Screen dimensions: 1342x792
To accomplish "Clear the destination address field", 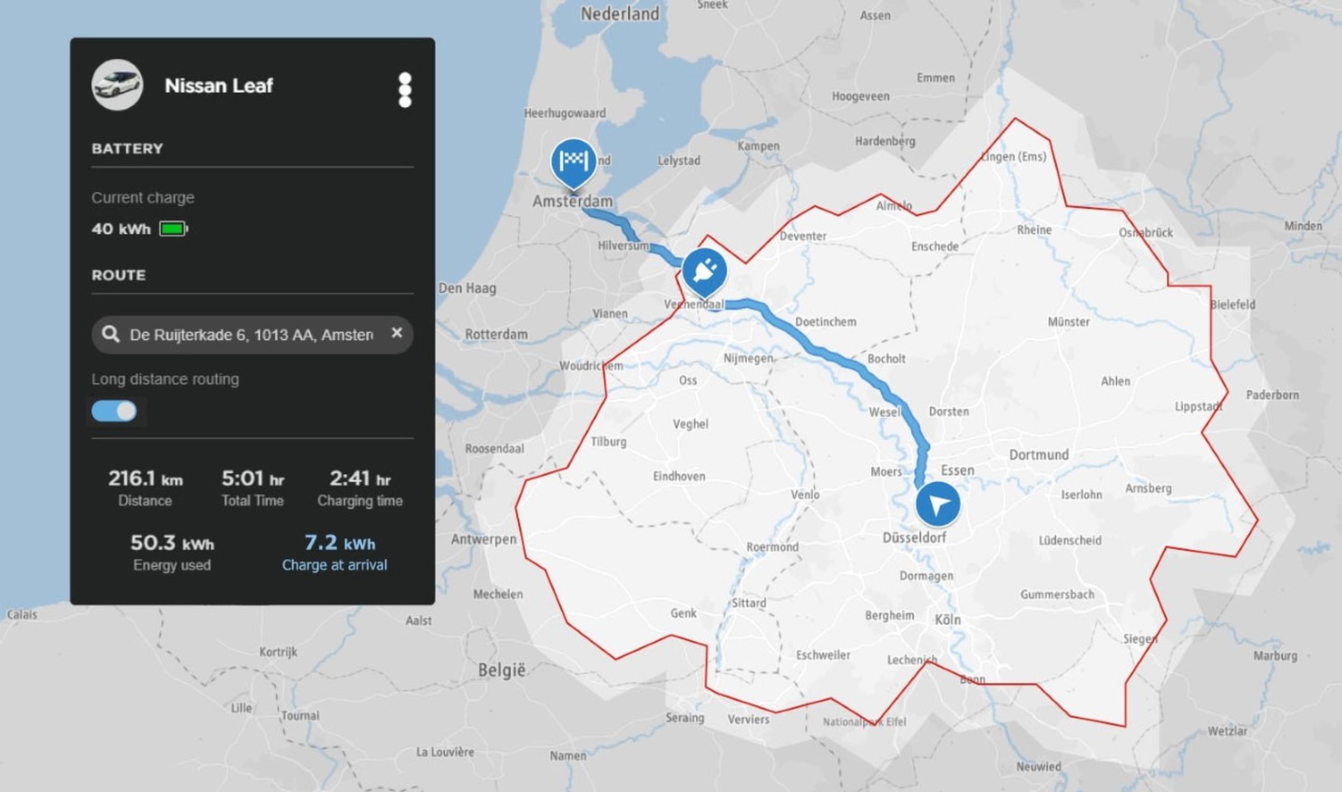I will pos(397,333).
